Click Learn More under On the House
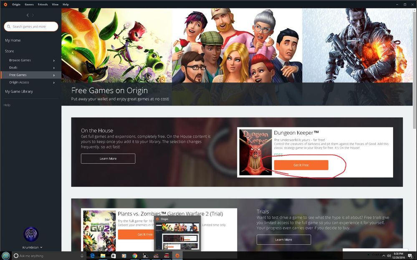This screenshot has width=417, height=260. tap(108, 159)
